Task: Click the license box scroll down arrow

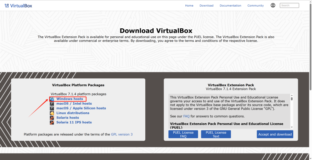Action: coord(292,127)
